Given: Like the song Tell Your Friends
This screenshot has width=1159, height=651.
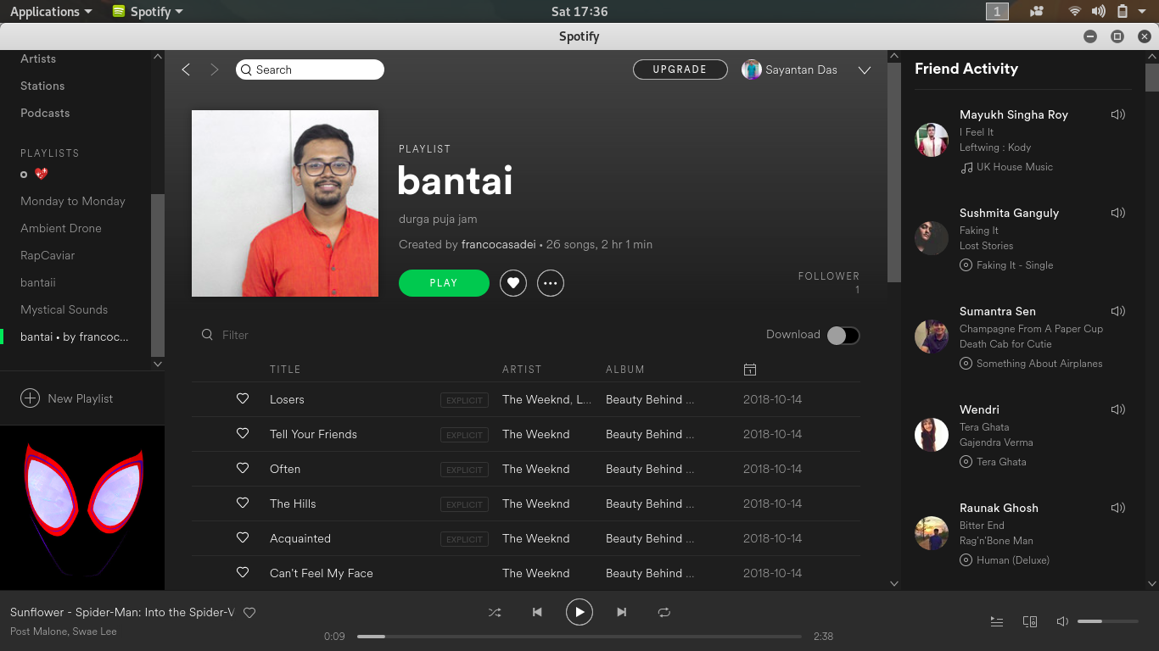Looking at the screenshot, I should tap(243, 433).
